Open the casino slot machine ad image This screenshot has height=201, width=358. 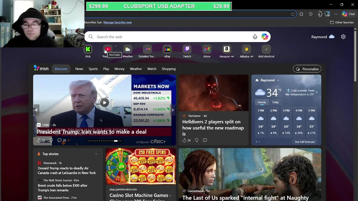point(141,166)
